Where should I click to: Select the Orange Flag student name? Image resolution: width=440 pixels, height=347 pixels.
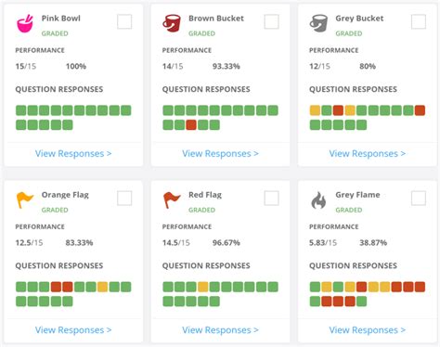click(65, 195)
